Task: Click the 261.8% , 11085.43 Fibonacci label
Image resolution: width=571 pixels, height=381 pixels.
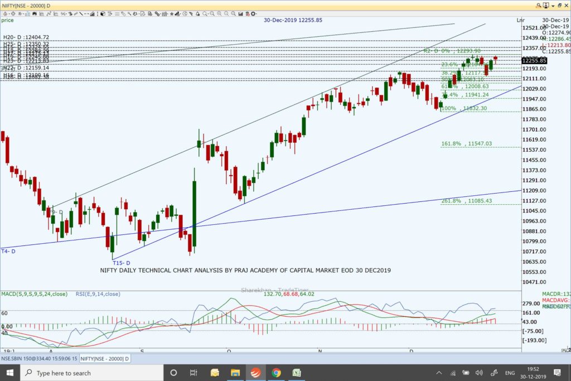Action: pyautogui.click(x=467, y=201)
